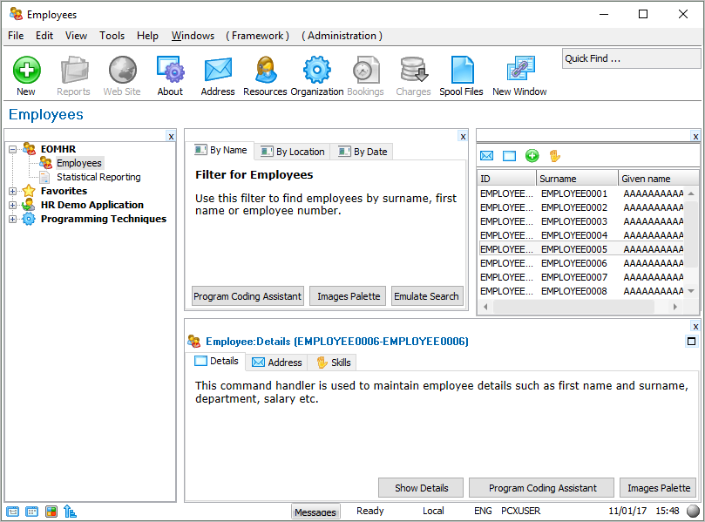Switch to the Skills tab
The image size is (705, 522).
click(333, 362)
